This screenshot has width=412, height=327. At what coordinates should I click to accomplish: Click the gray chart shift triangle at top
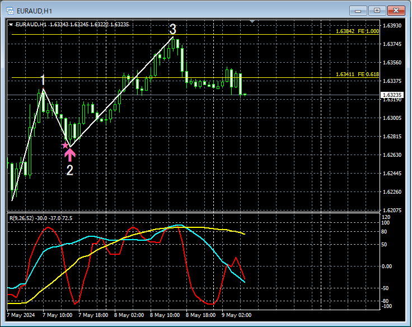[x=253, y=22]
